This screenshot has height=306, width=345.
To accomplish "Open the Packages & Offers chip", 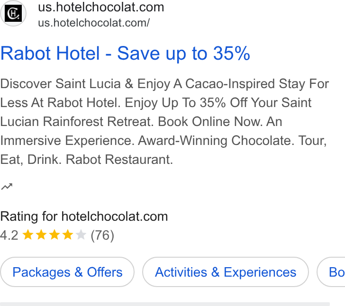I will (67, 272).
